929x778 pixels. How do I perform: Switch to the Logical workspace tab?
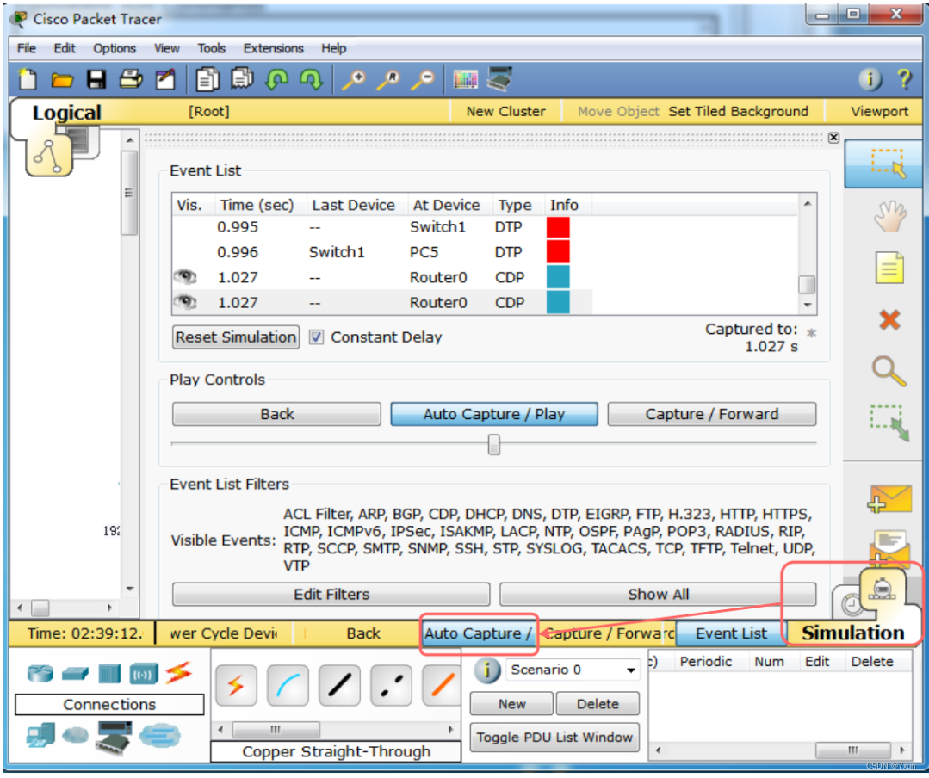pos(66,112)
